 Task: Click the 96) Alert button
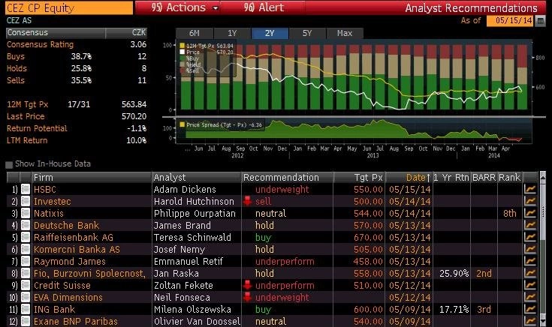(x=264, y=7)
